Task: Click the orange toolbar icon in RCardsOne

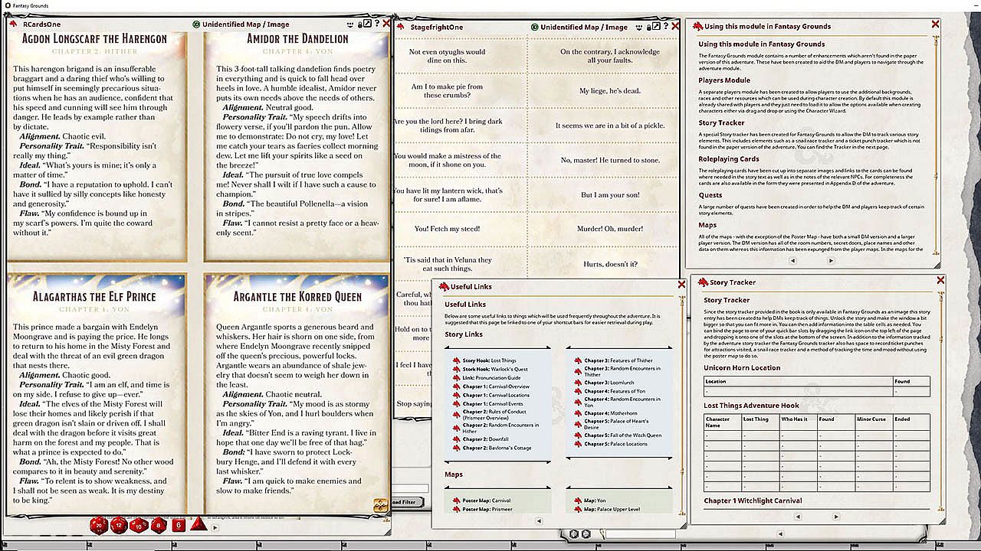Action: 381,504
